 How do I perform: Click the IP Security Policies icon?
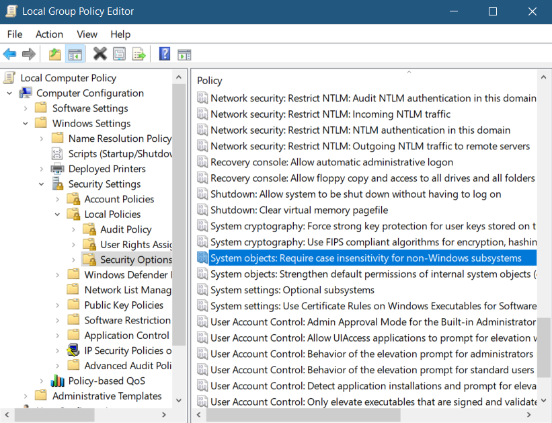coord(73,350)
